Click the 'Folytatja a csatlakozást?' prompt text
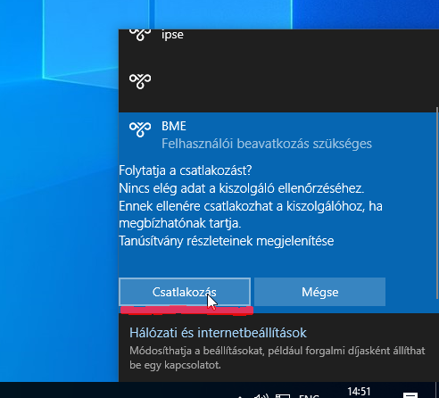This screenshot has height=398, width=439. 186,170
